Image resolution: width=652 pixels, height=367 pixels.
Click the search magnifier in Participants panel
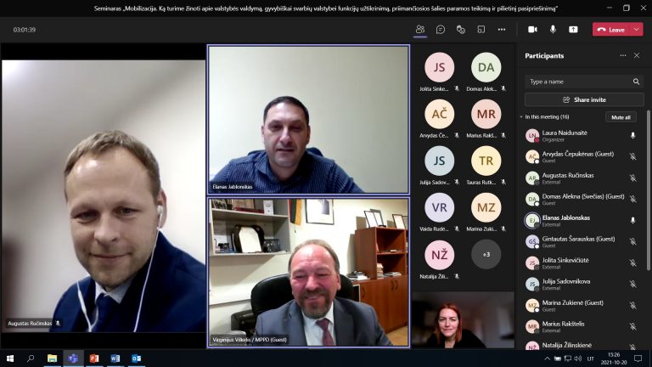636,82
